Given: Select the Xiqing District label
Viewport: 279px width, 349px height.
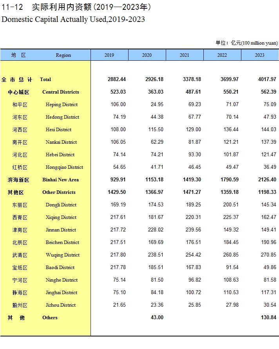Looking at the screenshot, I should click(x=61, y=217).
